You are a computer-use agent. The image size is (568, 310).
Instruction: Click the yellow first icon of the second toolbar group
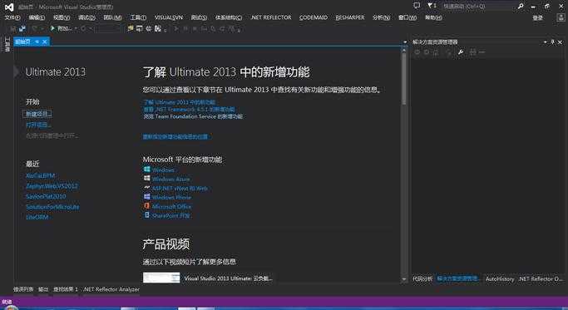tap(131, 28)
